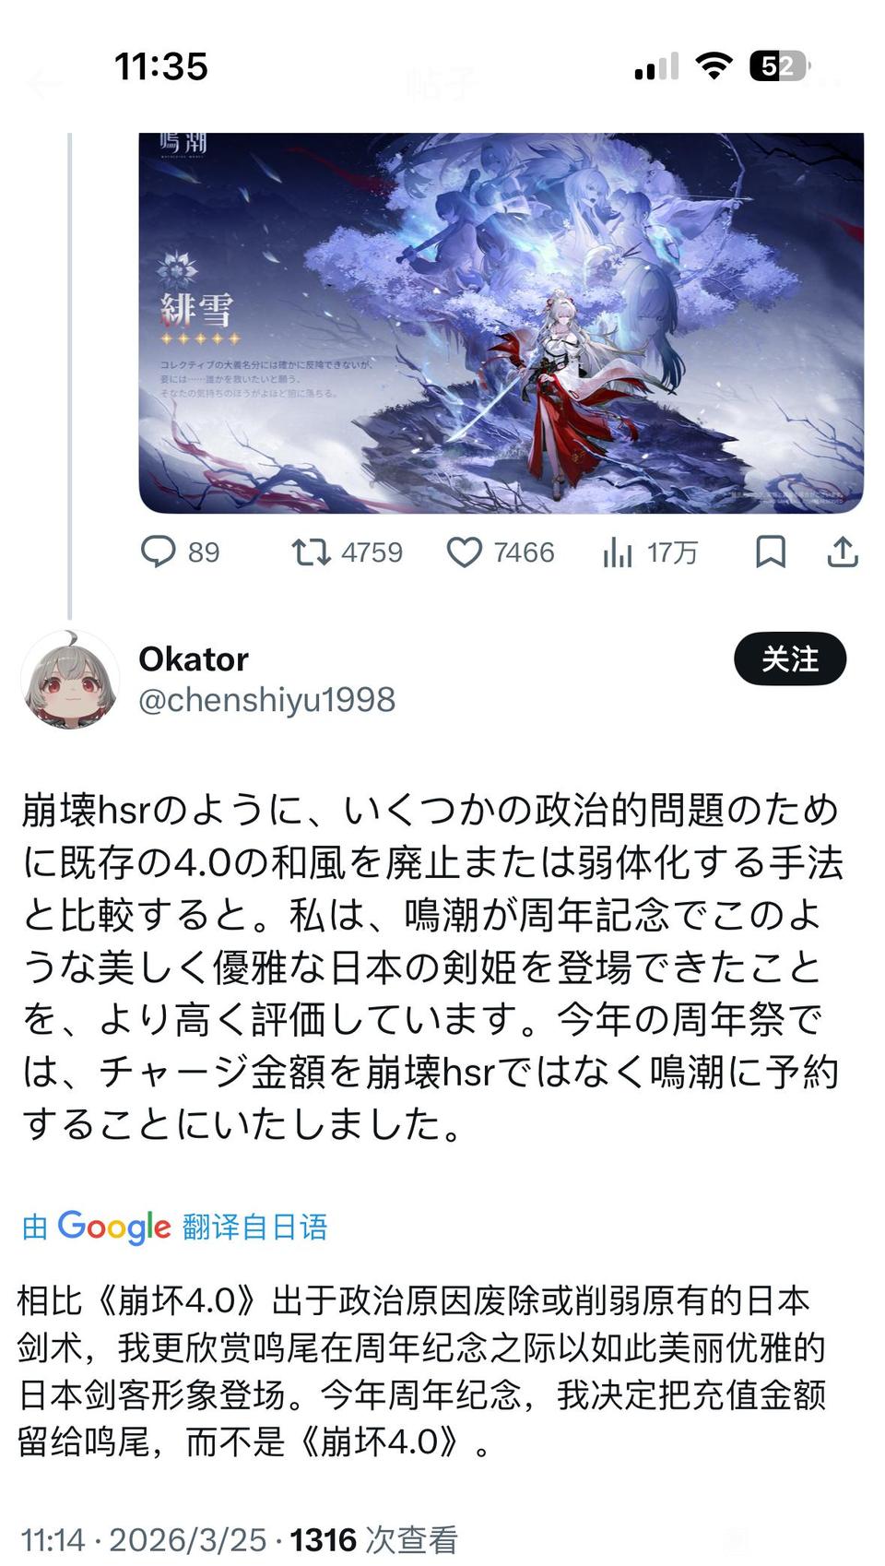Open the Okator display name profile
Viewport: 885px width, 1566px height.
194,659
